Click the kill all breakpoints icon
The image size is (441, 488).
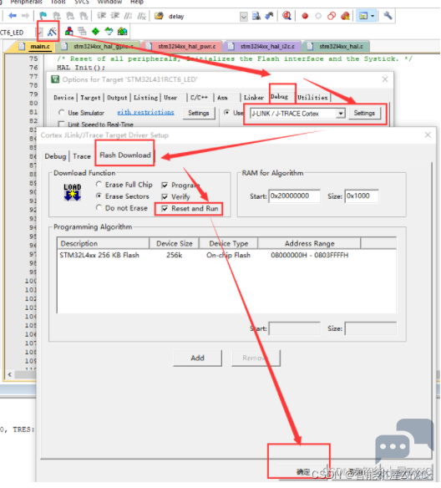coord(345,16)
